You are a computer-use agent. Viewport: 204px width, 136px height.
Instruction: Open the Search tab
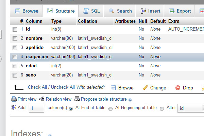120,11
